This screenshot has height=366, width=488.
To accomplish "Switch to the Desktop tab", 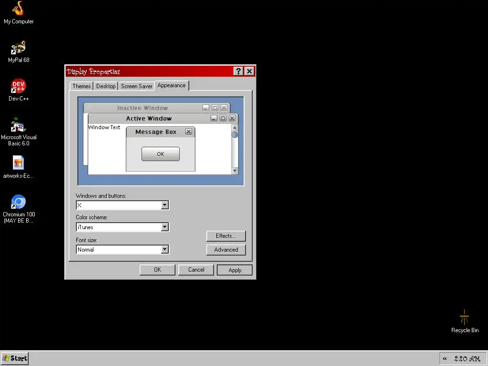I will tap(106, 86).
